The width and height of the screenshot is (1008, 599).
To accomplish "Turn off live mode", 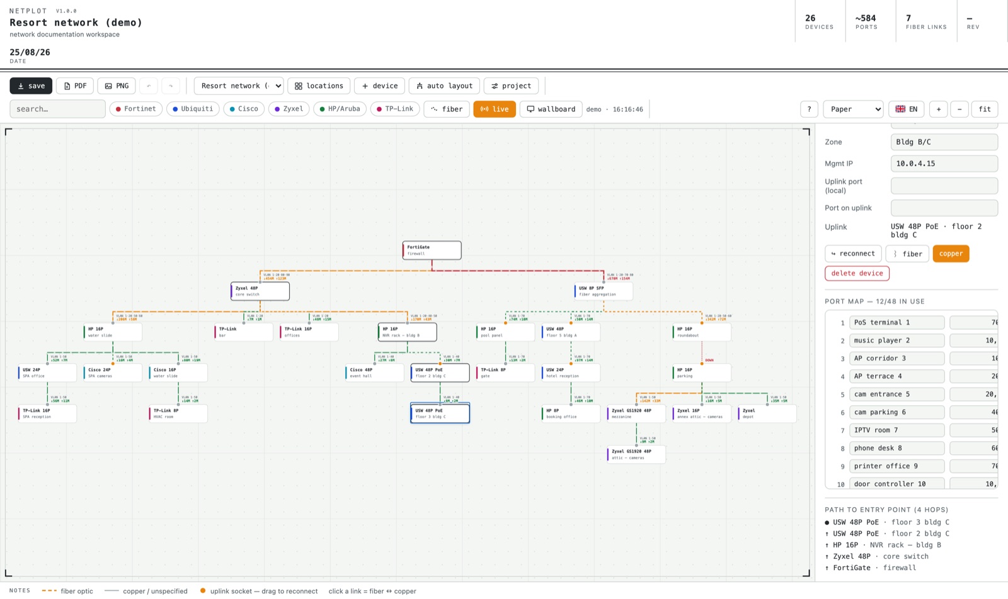I will tap(495, 109).
